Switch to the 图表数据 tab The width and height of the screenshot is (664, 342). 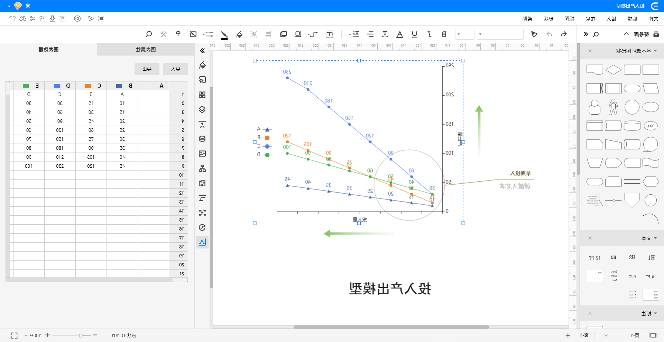pyautogui.click(x=48, y=49)
